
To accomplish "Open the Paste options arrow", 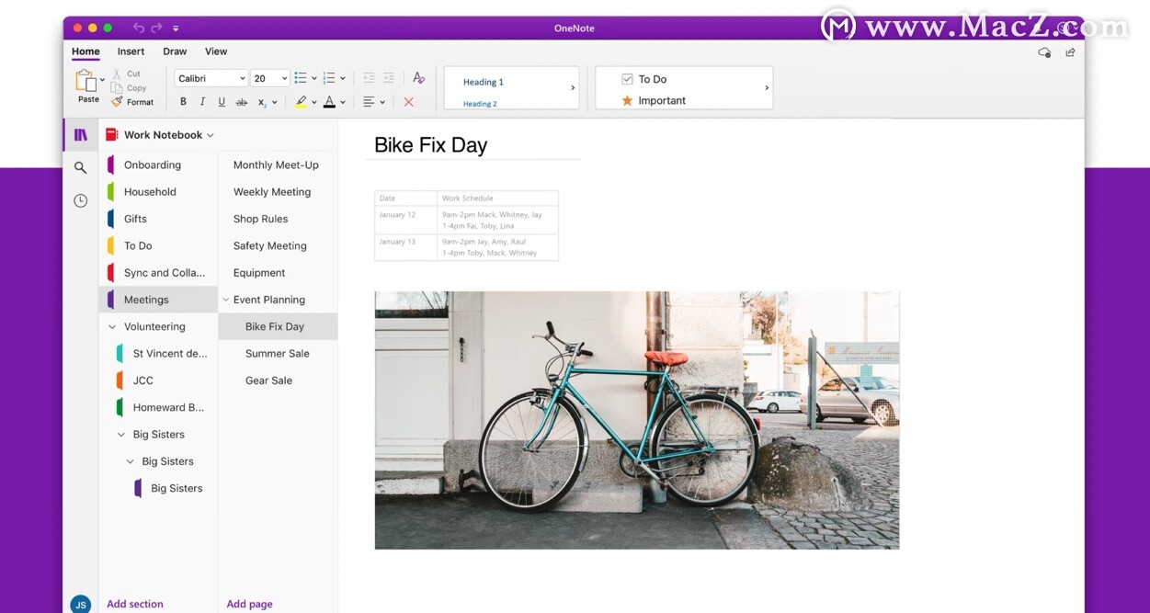I will pos(102,81).
